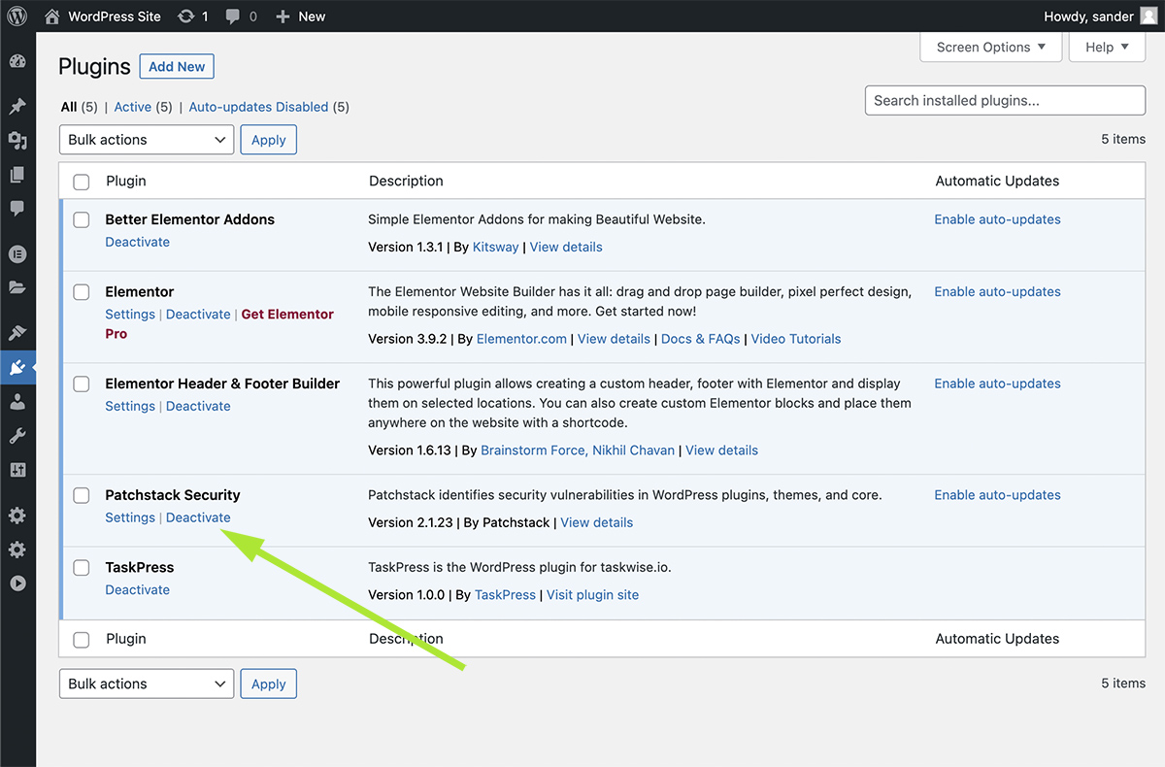Open Users via the person icon
The width and height of the screenshot is (1165, 767).
point(17,402)
